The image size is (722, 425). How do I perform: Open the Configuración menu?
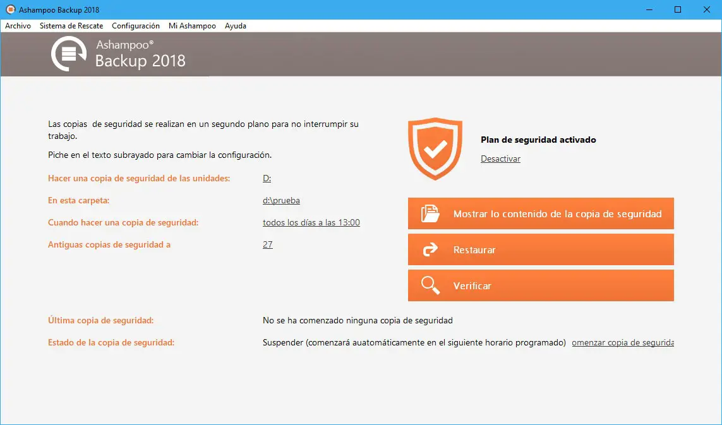136,26
